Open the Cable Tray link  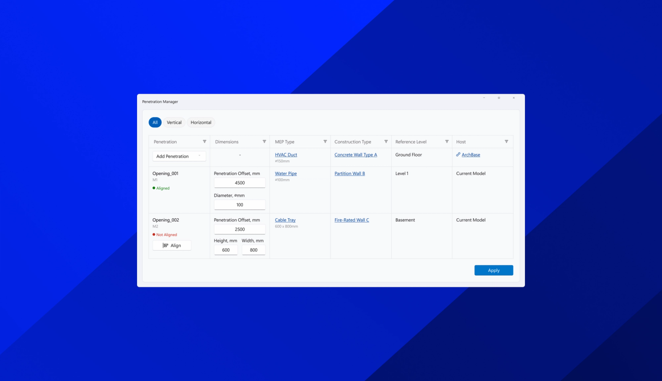[x=285, y=220]
